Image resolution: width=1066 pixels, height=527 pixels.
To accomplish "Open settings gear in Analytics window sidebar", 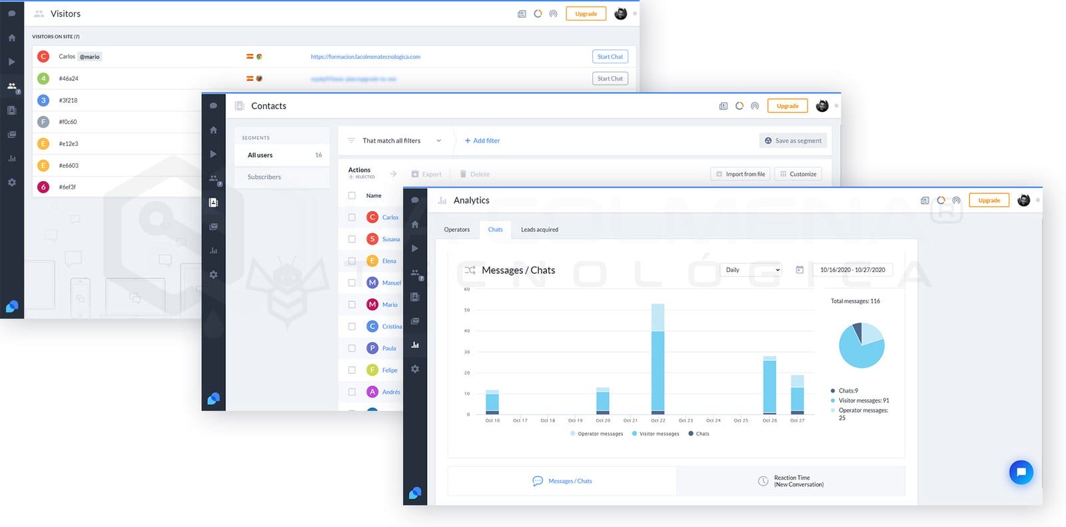I will tap(415, 369).
